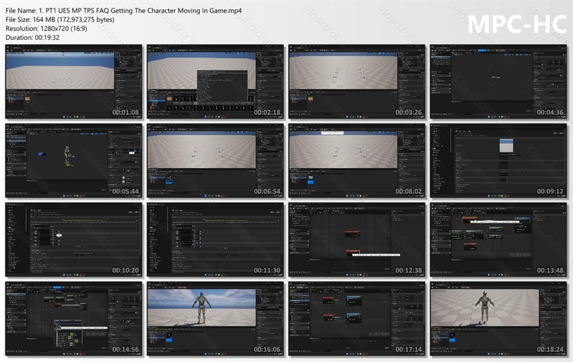The height and width of the screenshot is (362, 573).
Task: Click the MPC-HC logo text
Action: point(517,24)
